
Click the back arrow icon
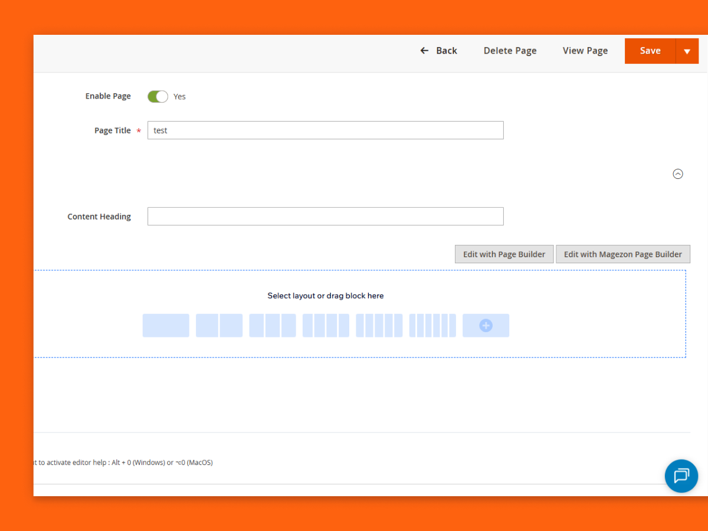424,51
